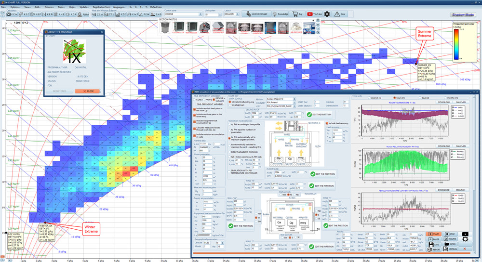Click CLOSE in About the Program dialog

tap(88, 91)
